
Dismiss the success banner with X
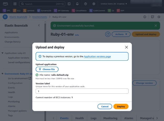156,26
